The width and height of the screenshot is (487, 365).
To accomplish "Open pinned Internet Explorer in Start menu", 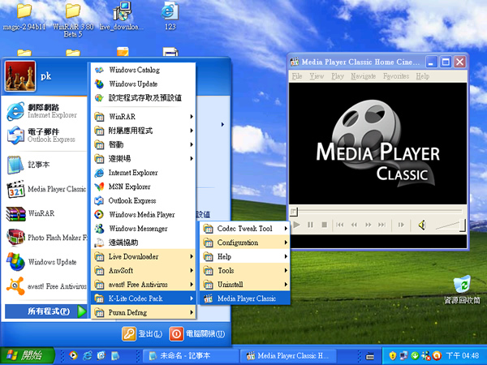I will (45, 111).
